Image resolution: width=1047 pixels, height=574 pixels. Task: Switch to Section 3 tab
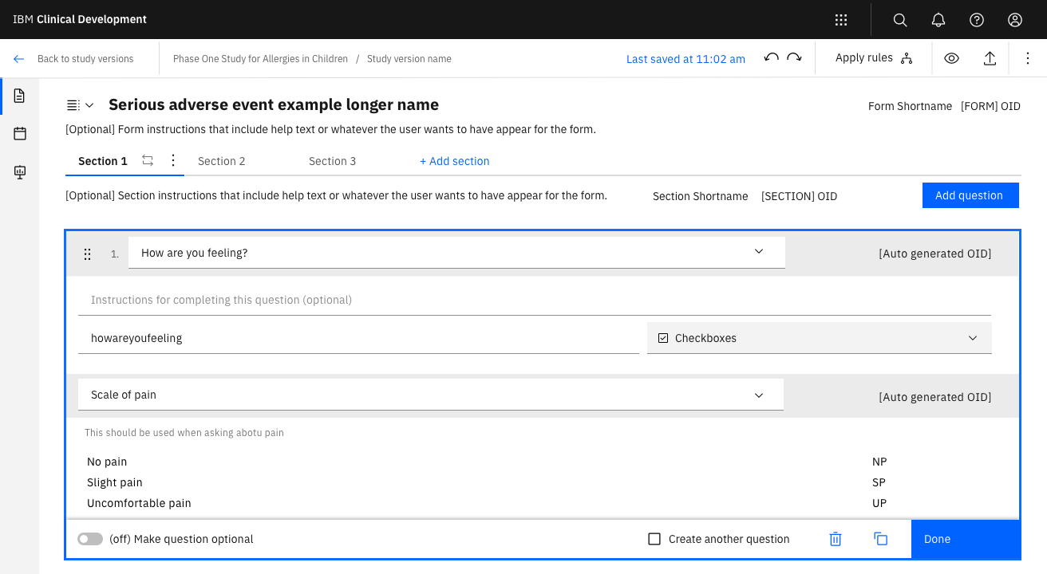tap(333, 161)
